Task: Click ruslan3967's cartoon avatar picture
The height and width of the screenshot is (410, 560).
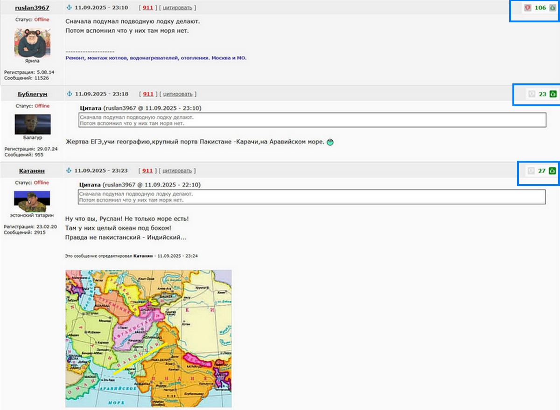Action: [32, 42]
